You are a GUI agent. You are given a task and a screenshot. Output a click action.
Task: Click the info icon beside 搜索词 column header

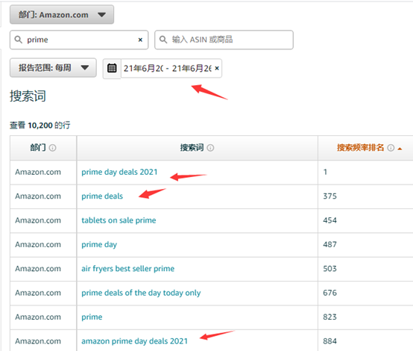pyautogui.click(x=210, y=148)
